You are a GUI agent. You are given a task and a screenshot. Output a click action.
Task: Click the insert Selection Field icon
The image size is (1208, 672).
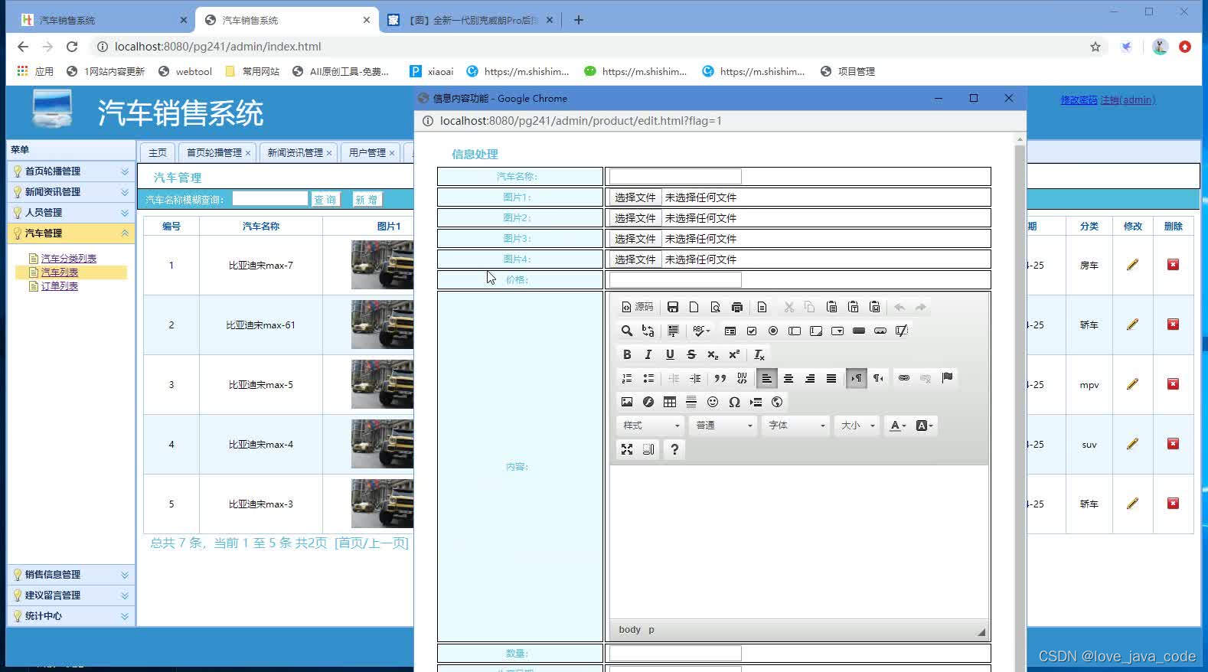(837, 331)
